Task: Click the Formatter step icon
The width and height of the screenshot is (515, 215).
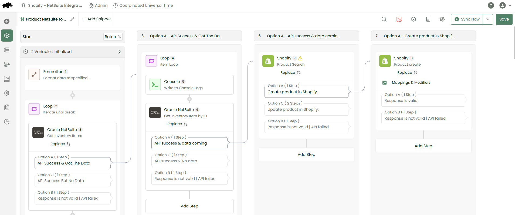Action: click(x=34, y=75)
